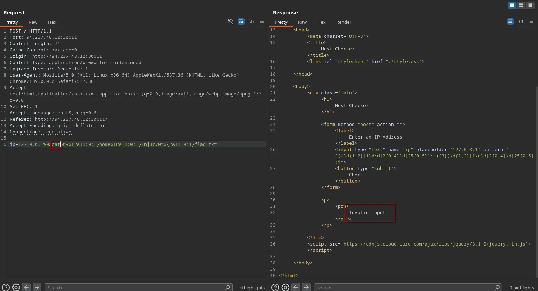This screenshot has height=291, width=538.
Task: Click the 'Cache-Control: max-age=0' header
Action: tap(43, 50)
